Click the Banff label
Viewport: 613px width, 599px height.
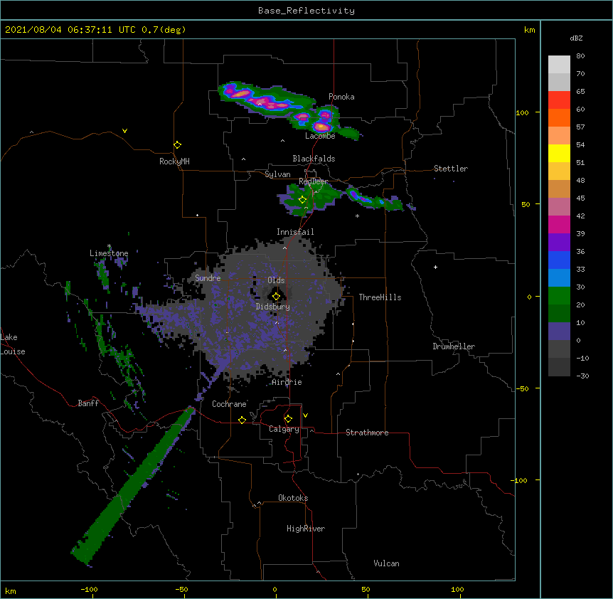pos(88,403)
